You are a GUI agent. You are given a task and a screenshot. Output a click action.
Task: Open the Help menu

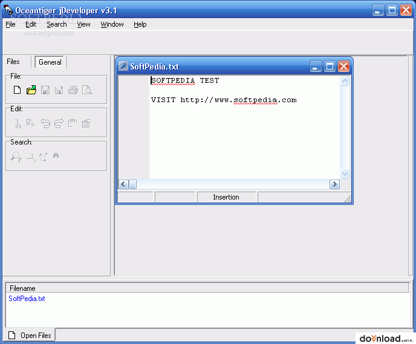140,24
